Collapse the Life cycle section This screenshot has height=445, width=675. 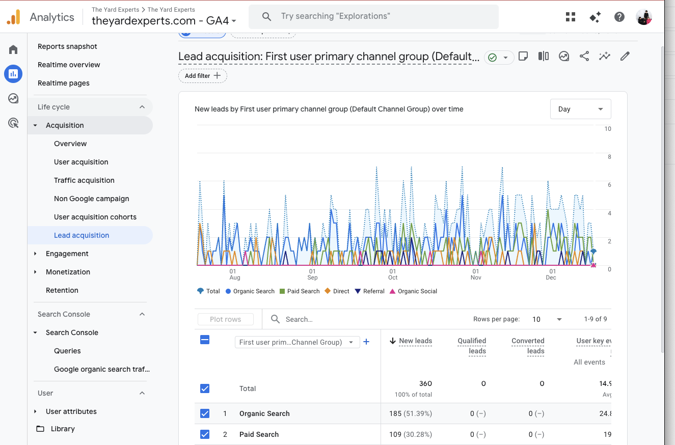[x=143, y=106]
